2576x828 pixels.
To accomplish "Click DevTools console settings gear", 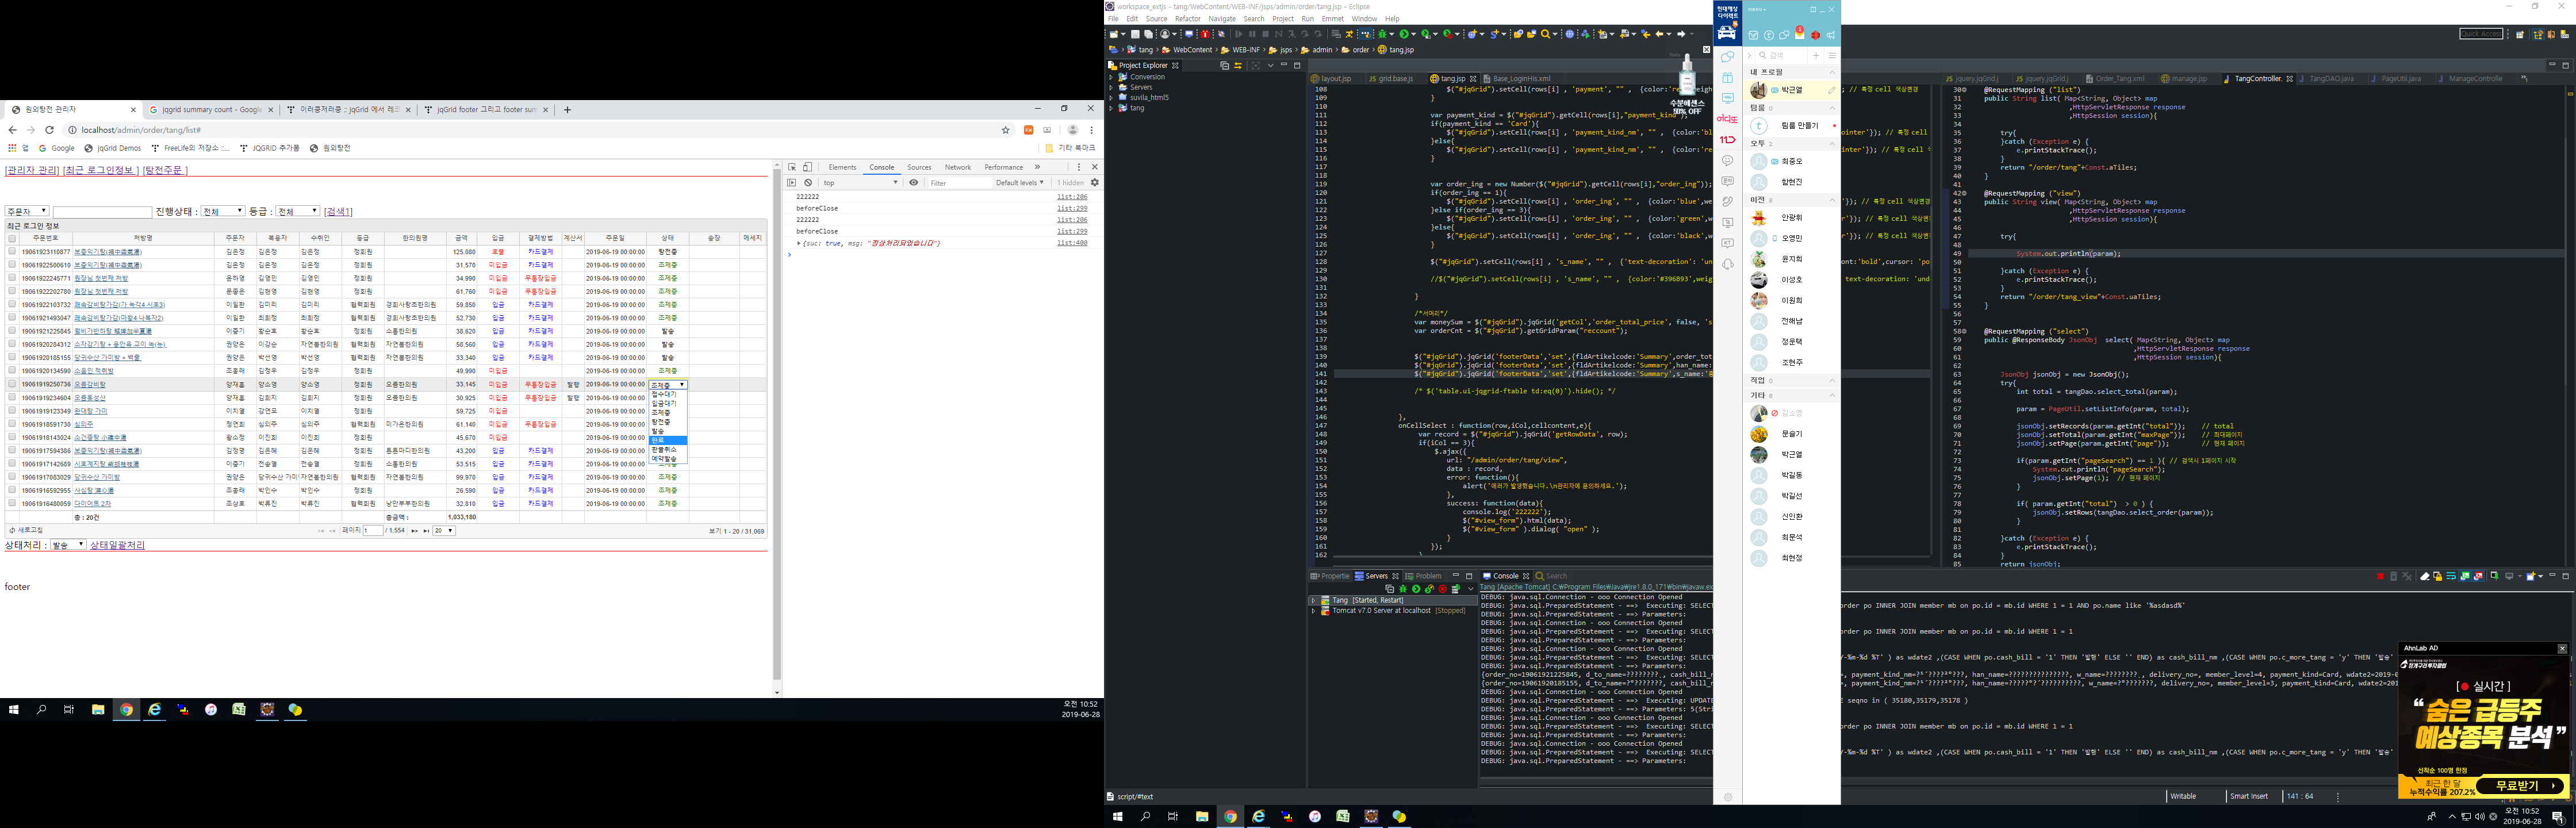I will 1094,183.
